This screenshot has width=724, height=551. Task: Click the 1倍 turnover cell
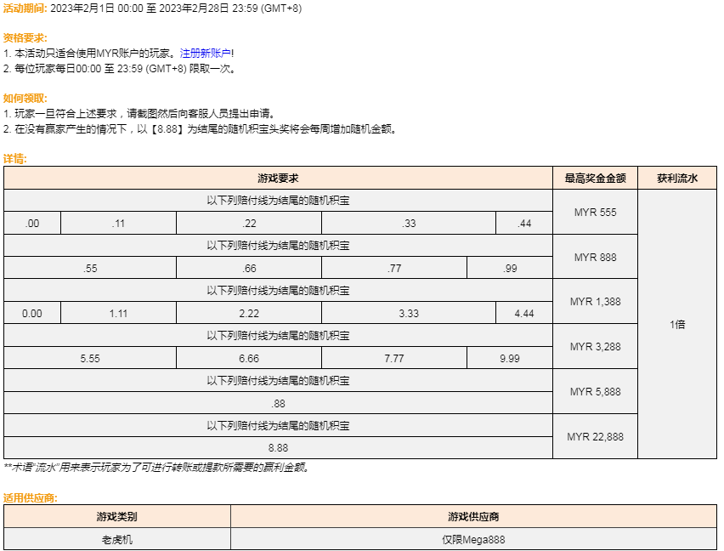(x=677, y=325)
